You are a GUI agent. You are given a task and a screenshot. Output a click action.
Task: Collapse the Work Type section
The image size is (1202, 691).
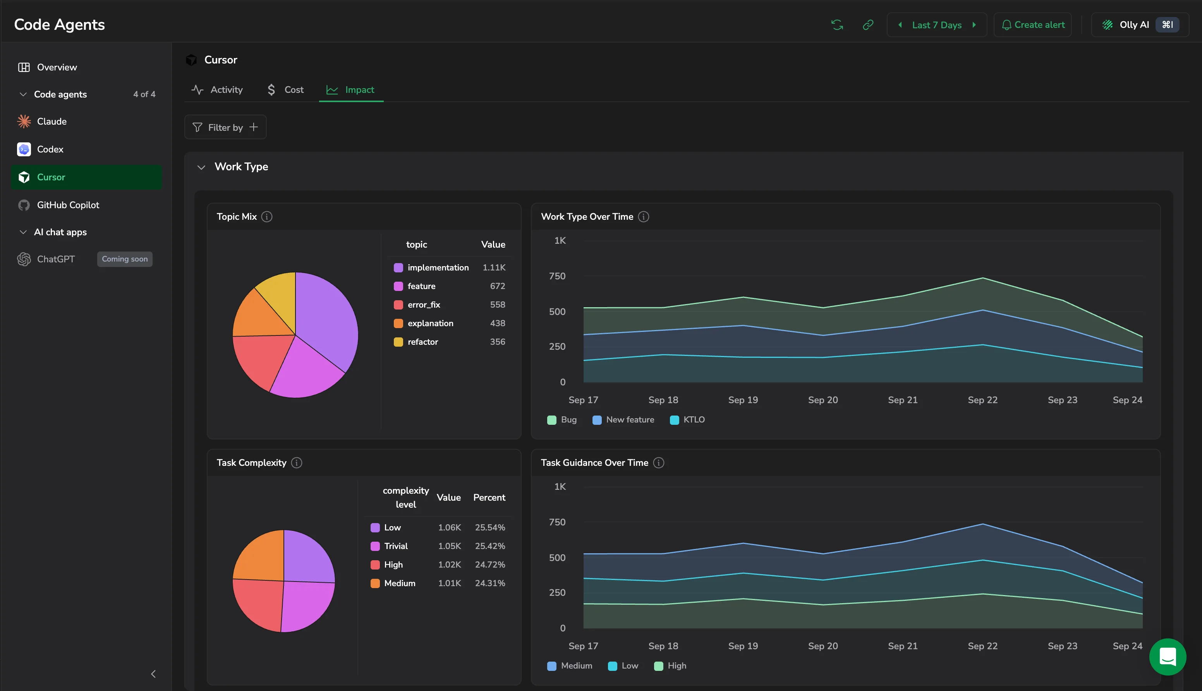click(201, 167)
